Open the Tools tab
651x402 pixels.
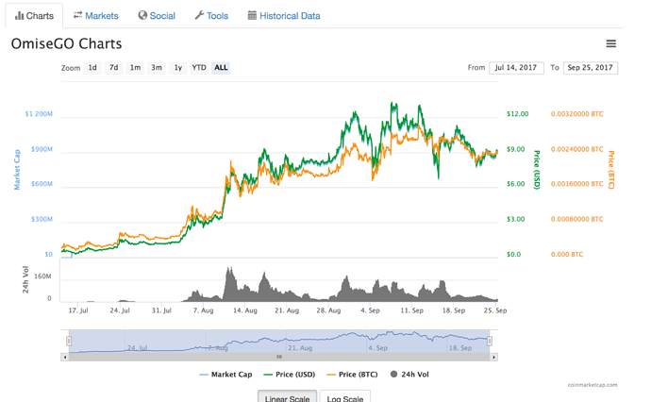[x=211, y=16]
